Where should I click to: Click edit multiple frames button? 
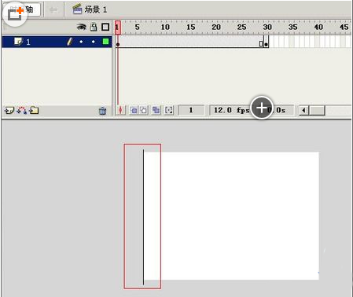click(x=156, y=110)
